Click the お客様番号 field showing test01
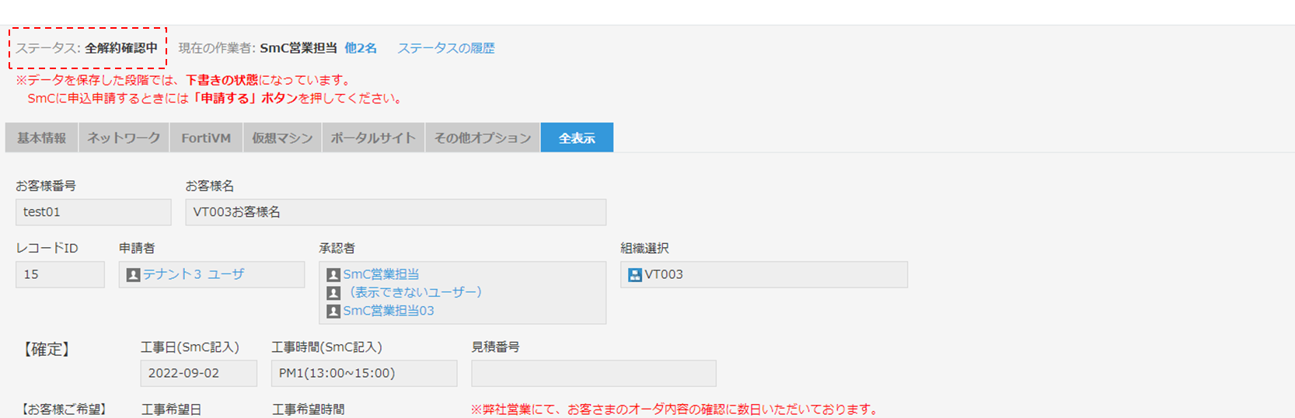Screen dimensions: 1295x418 (x=93, y=212)
